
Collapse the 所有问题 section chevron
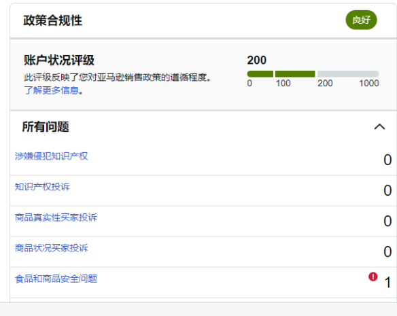pos(379,126)
